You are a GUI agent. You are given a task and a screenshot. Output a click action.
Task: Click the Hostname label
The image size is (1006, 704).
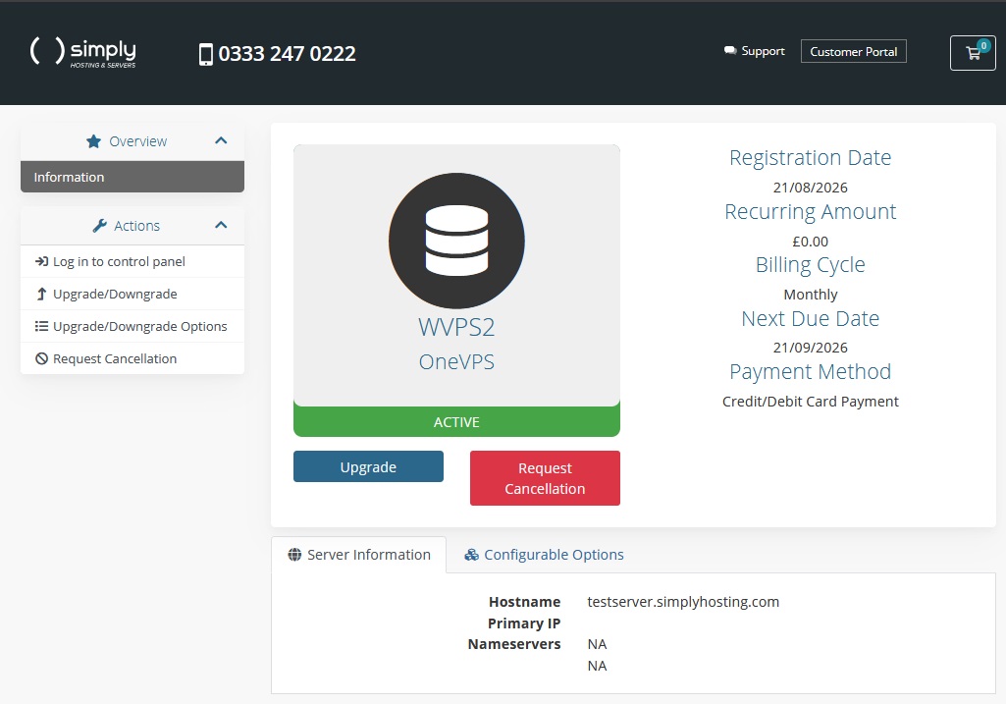point(525,602)
